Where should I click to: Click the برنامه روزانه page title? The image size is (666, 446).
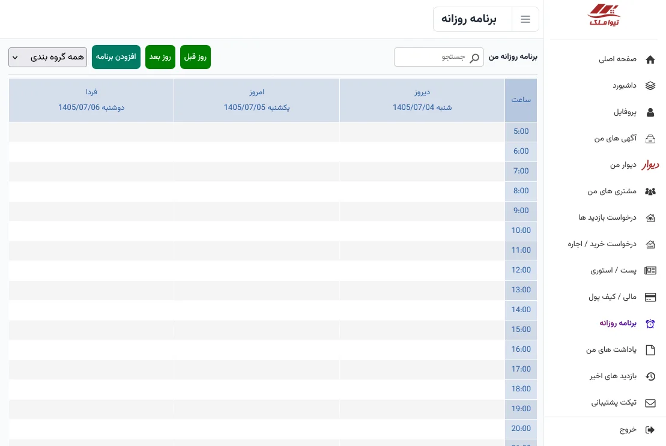point(469,19)
